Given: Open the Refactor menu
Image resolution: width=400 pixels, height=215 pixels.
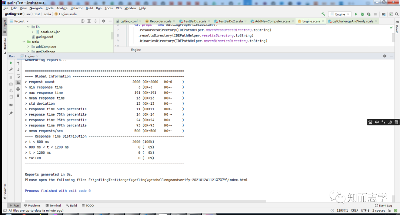Looking at the screenshot, I should [x=77, y=8].
